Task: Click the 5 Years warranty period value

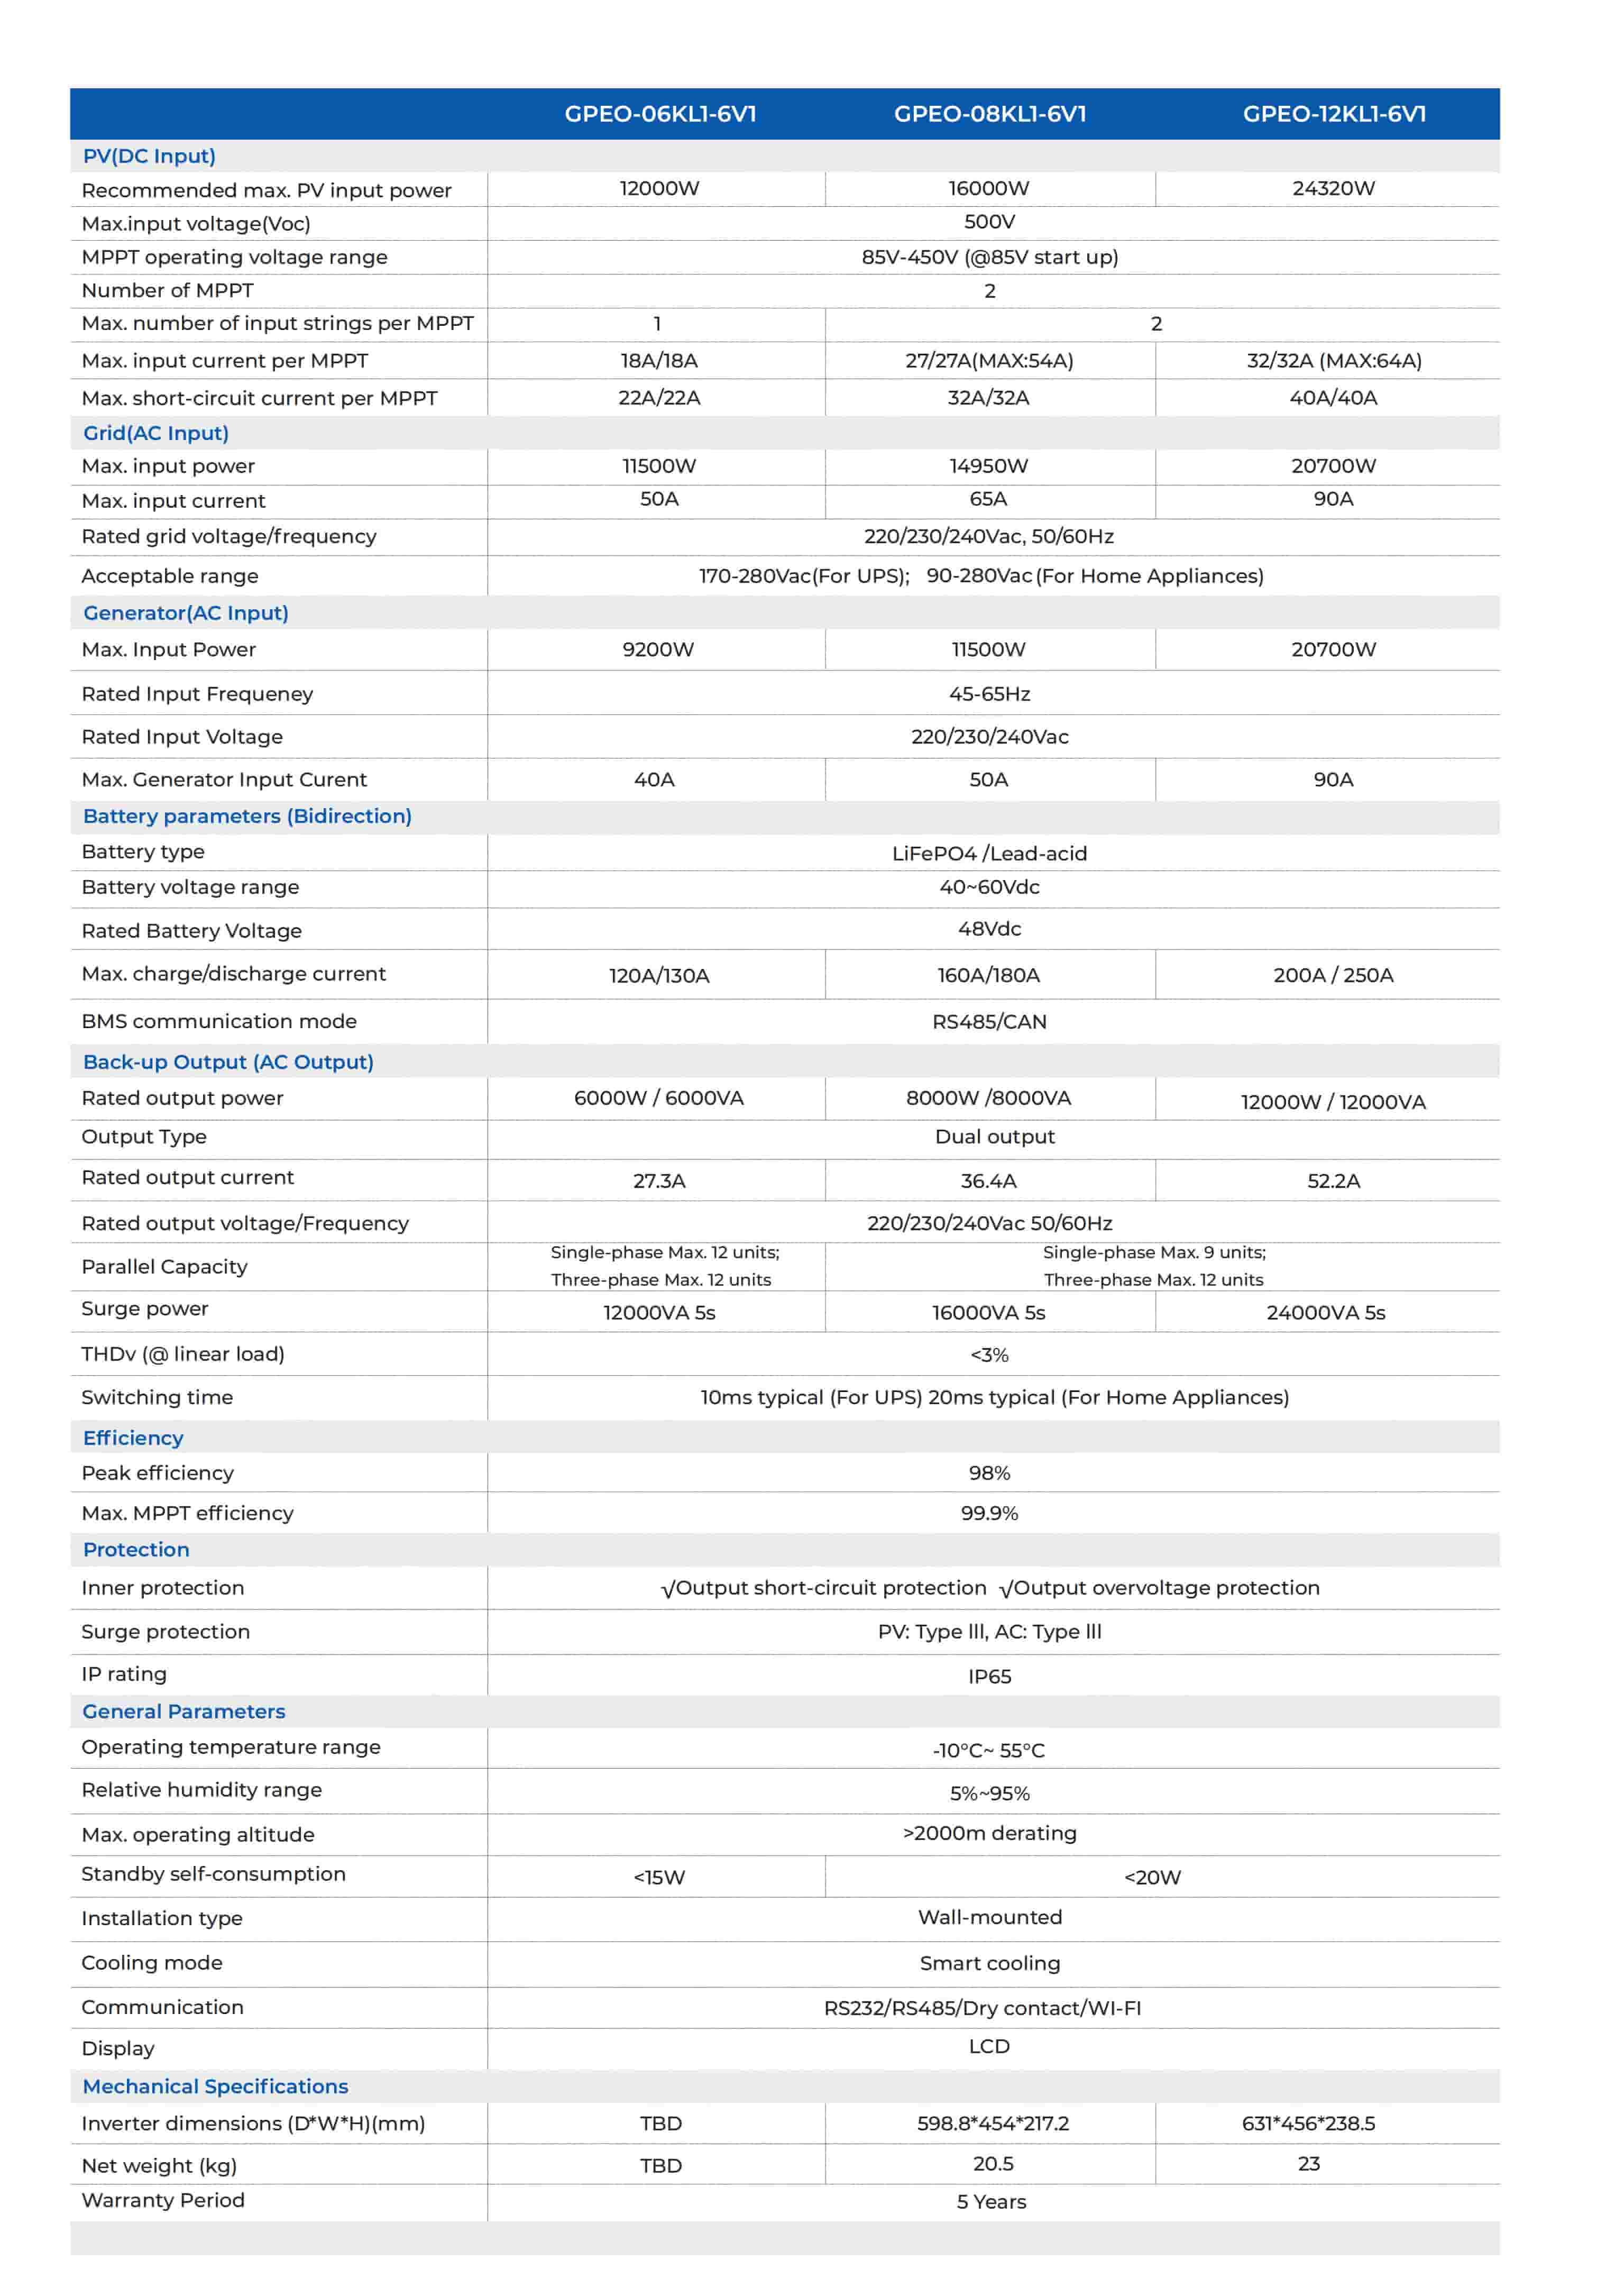Action: 991,2202
